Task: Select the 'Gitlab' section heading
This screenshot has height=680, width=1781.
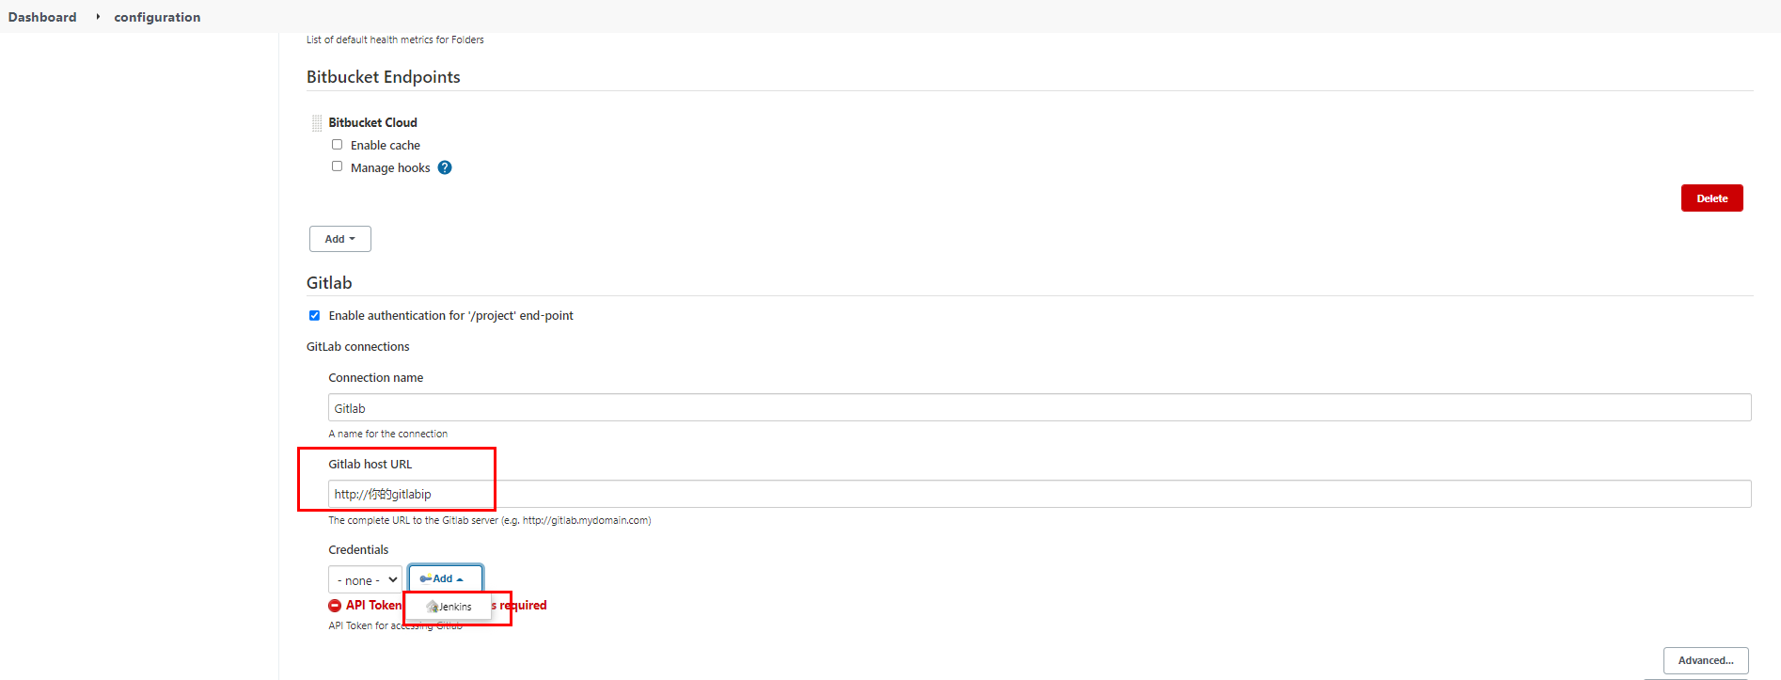Action: (329, 283)
